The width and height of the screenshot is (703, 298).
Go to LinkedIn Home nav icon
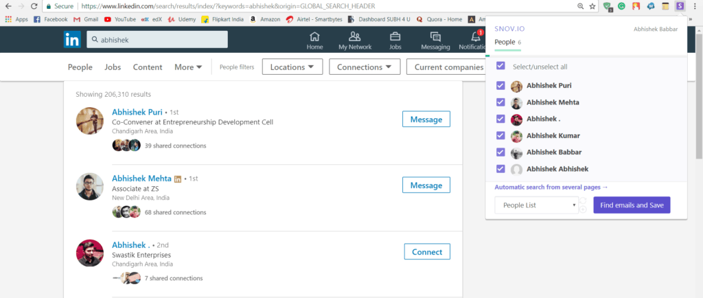(x=314, y=41)
